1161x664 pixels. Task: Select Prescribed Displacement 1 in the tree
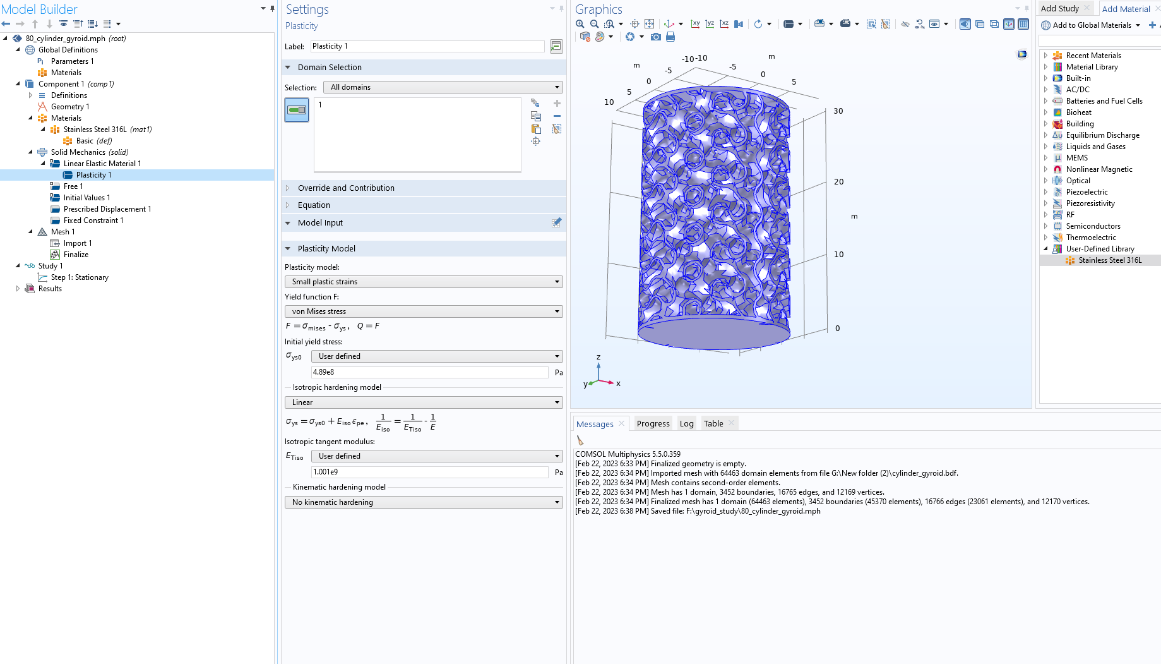tap(107, 209)
